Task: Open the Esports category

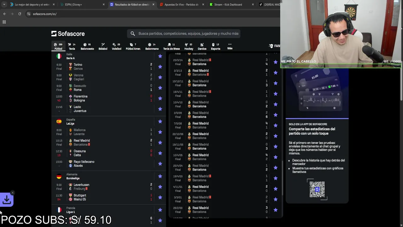Action: (215, 46)
